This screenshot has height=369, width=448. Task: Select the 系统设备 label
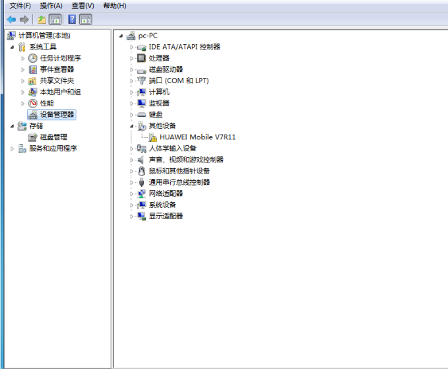coord(162,205)
